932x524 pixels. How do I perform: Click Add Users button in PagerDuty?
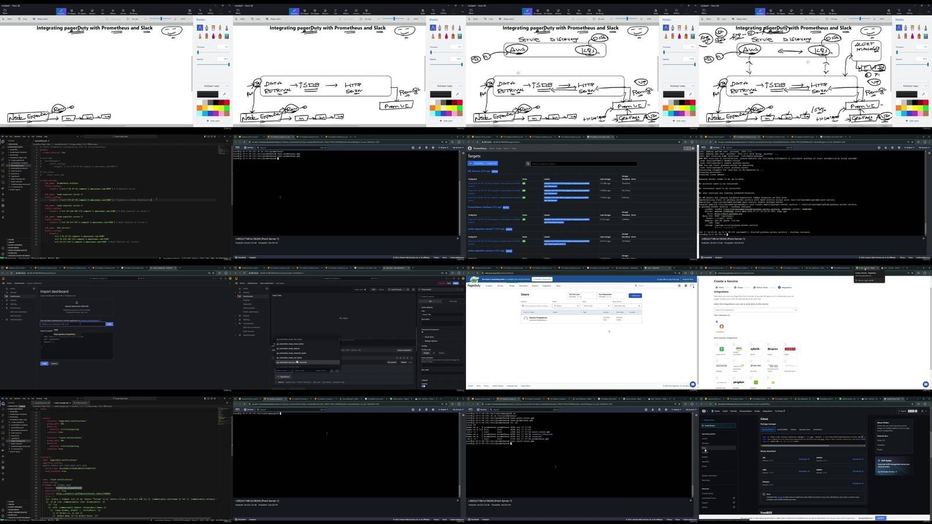635,296
